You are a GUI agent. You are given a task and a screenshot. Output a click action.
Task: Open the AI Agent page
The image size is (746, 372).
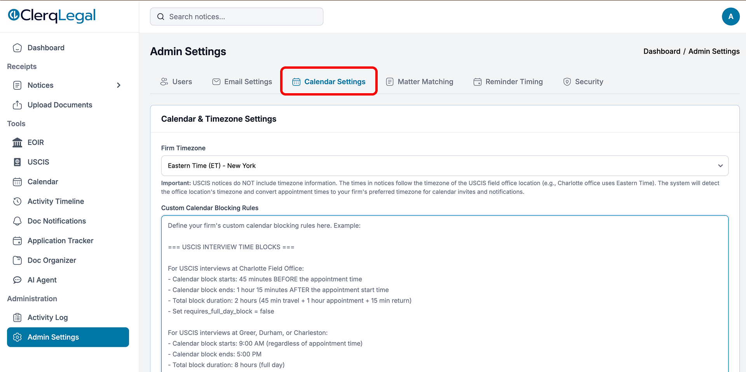coord(68,280)
